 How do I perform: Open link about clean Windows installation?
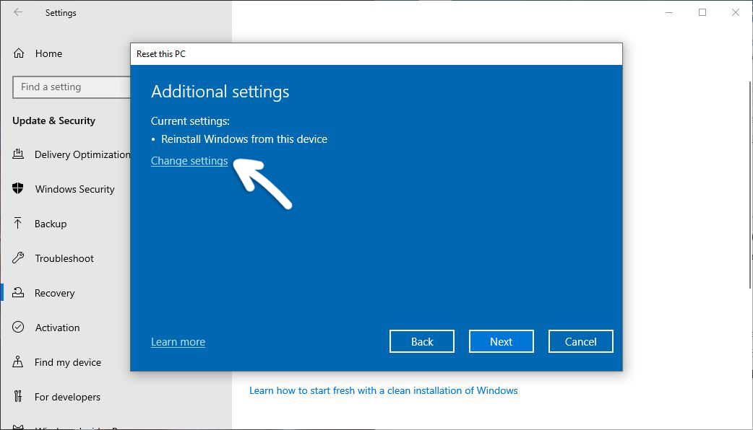click(383, 390)
